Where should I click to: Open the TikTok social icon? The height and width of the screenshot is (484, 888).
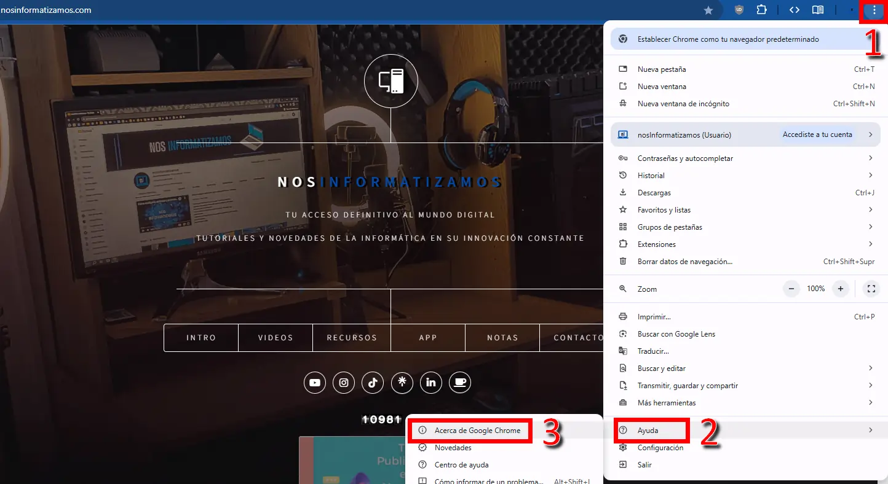click(x=373, y=383)
